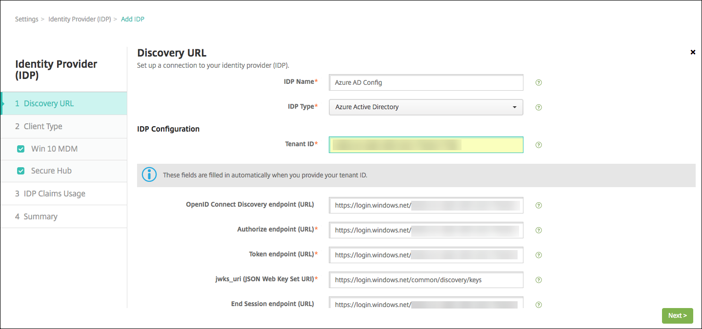Open help for jwks_uri field
This screenshot has width=702, height=329.
coord(539,280)
